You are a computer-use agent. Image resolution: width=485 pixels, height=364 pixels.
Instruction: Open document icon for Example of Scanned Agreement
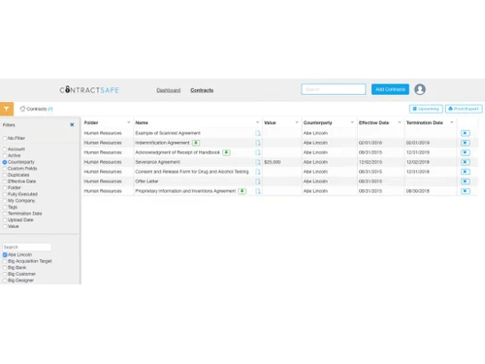coord(258,133)
